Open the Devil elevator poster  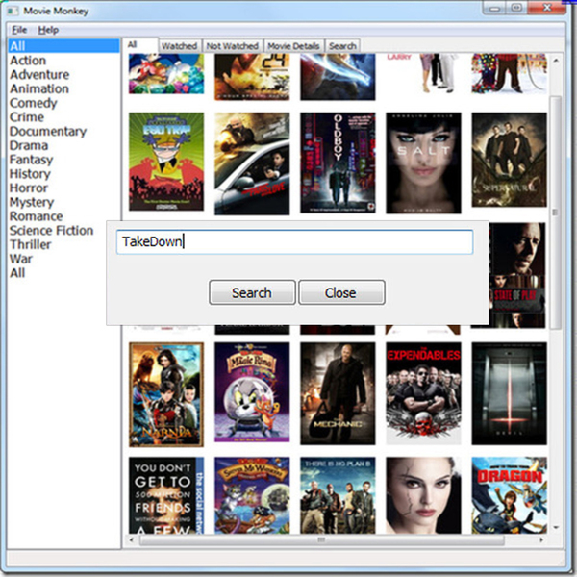coord(510,393)
